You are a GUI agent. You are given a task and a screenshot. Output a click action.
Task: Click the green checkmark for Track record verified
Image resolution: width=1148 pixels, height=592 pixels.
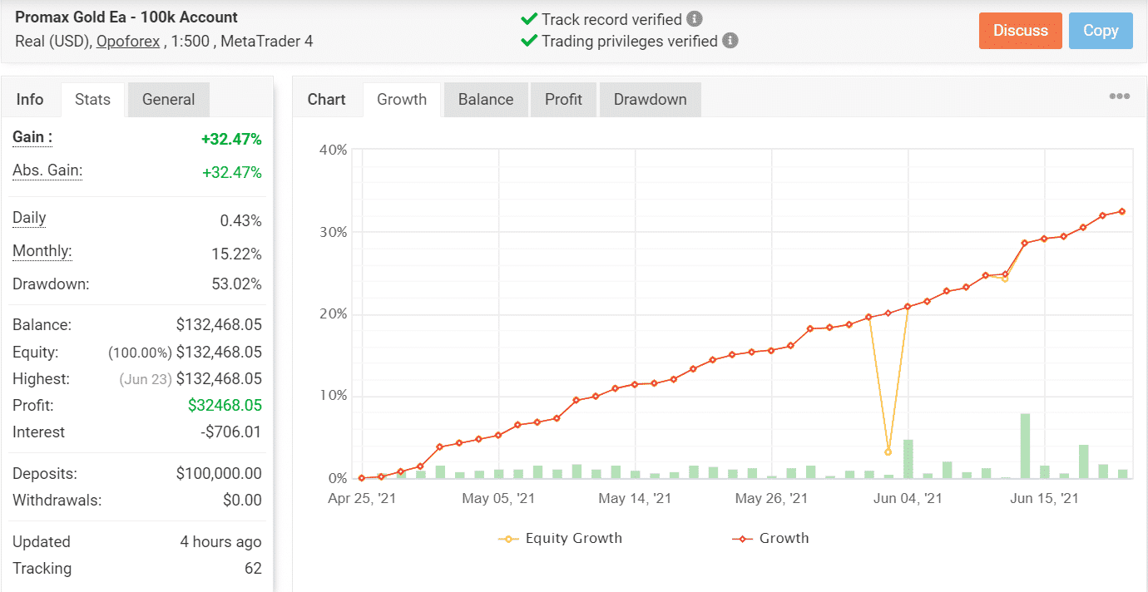[528, 19]
